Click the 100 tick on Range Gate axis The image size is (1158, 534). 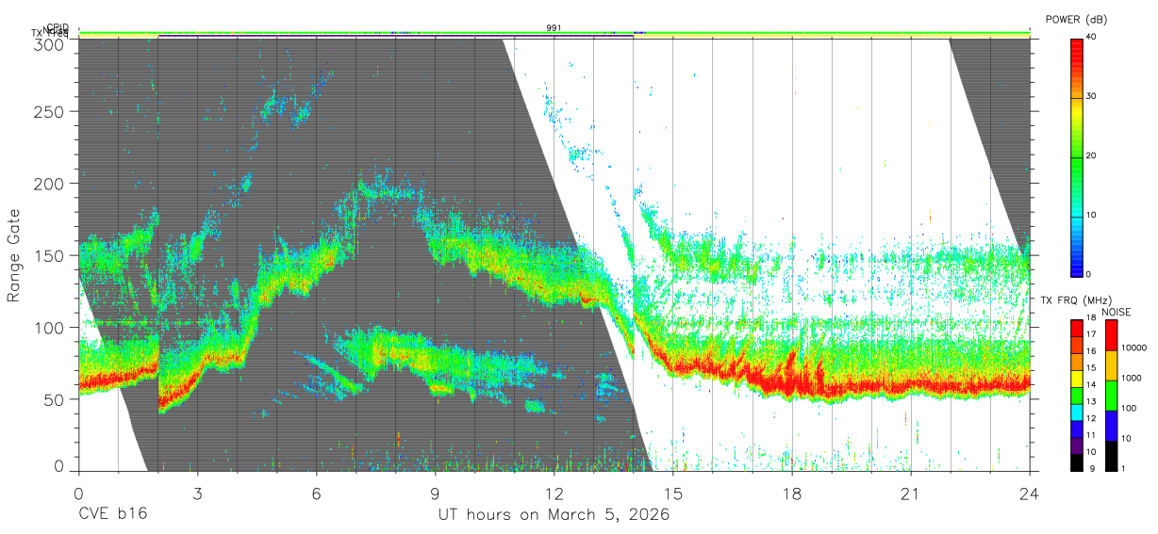pos(51,327)
